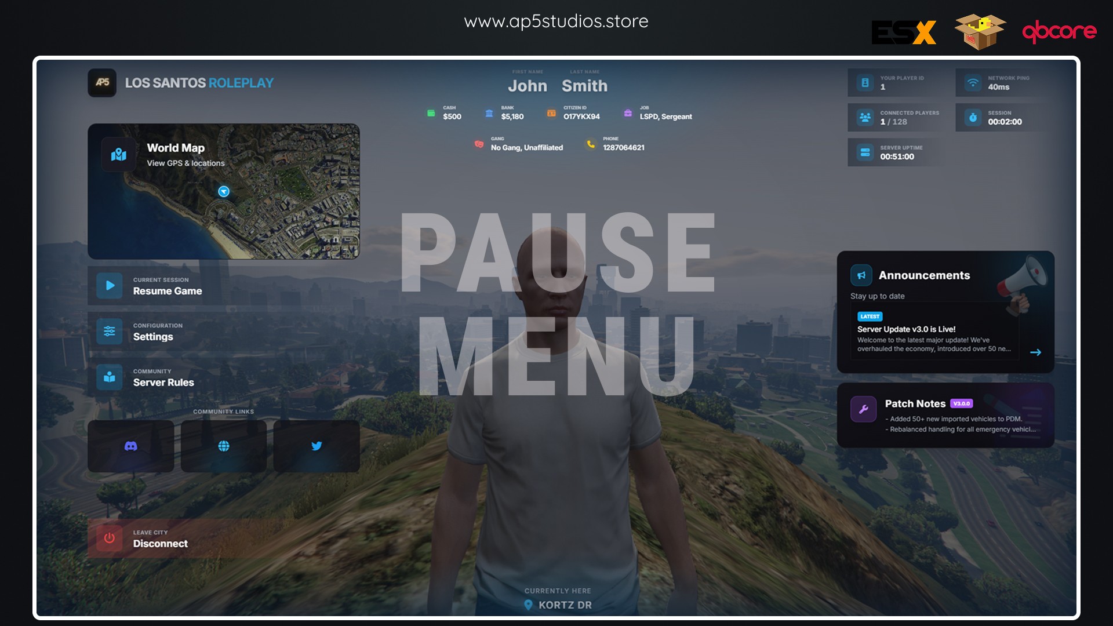Click the Server Uptime icon

click(x=865, y=152)
